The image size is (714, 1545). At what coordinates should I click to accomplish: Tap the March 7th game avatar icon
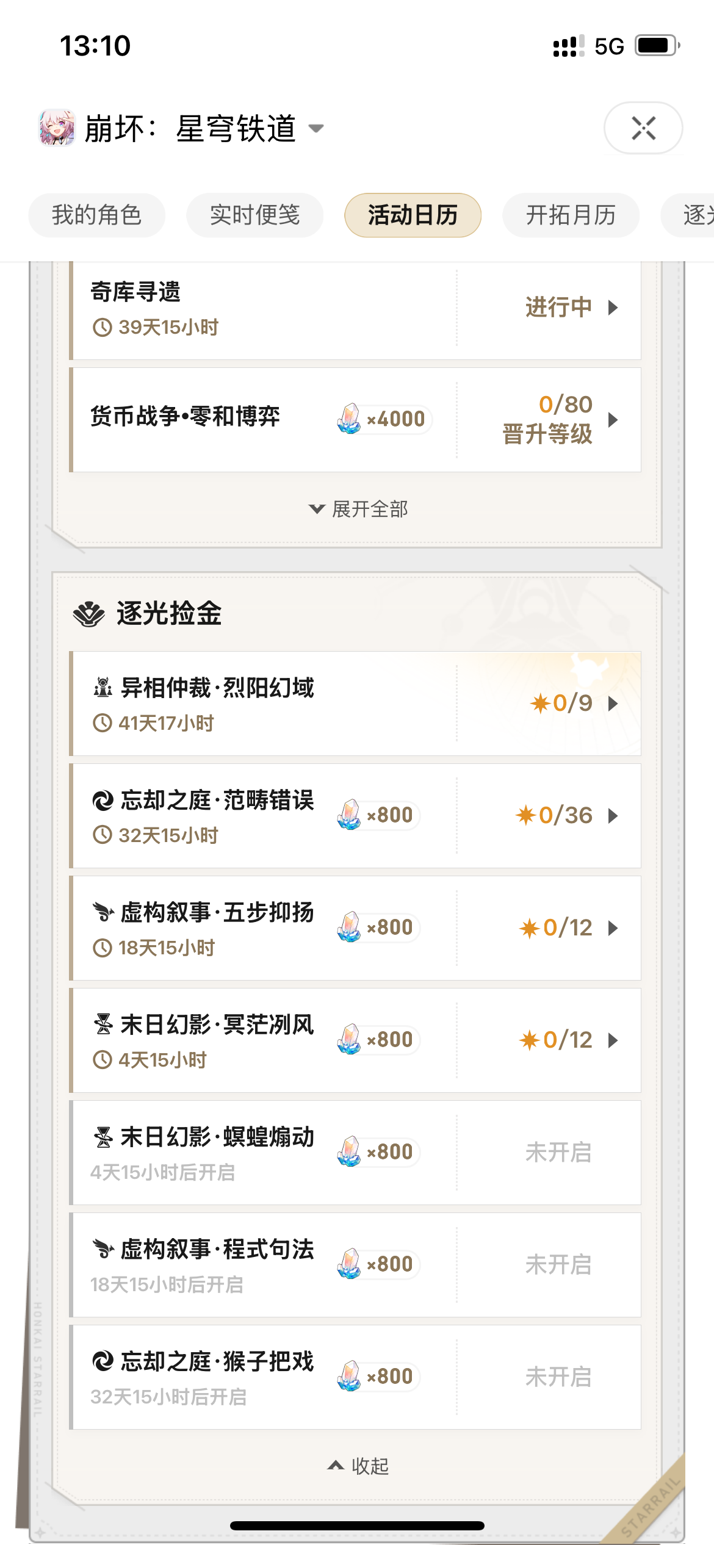pyautogui.click(x=57, y=128)
